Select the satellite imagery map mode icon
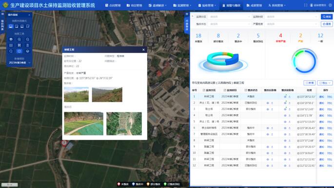The width and height of the screenshot is (334, 188). coord(11,26)
